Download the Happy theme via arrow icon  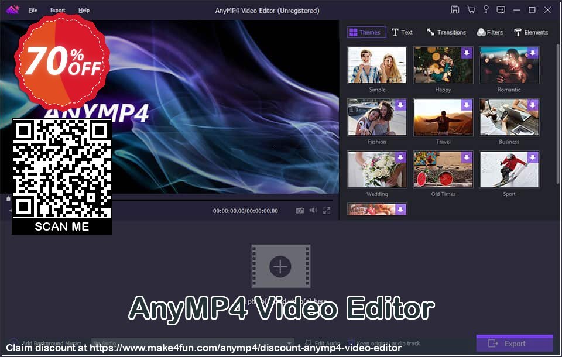pos(467,53)
